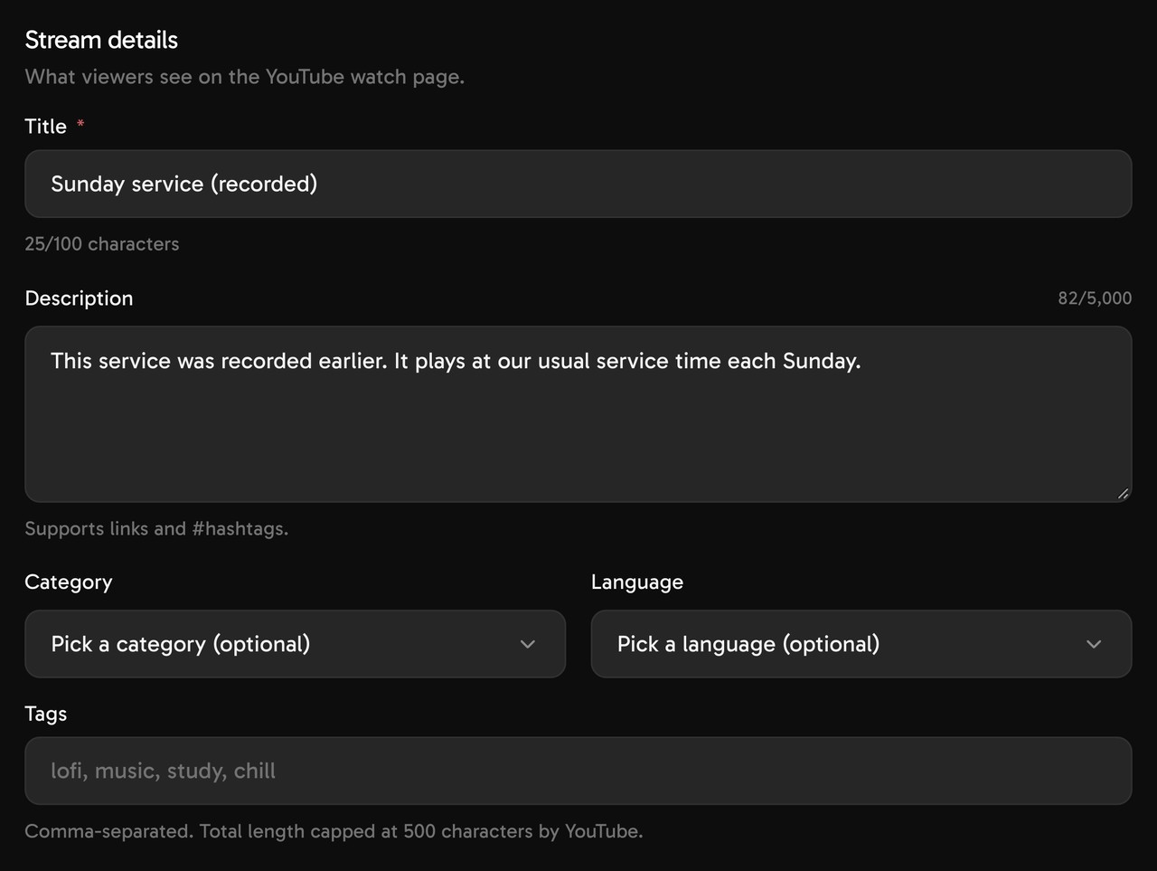This screenshot has height=871, width=1157.
Task: Click the Description field label
Action: tap(79, 298)
